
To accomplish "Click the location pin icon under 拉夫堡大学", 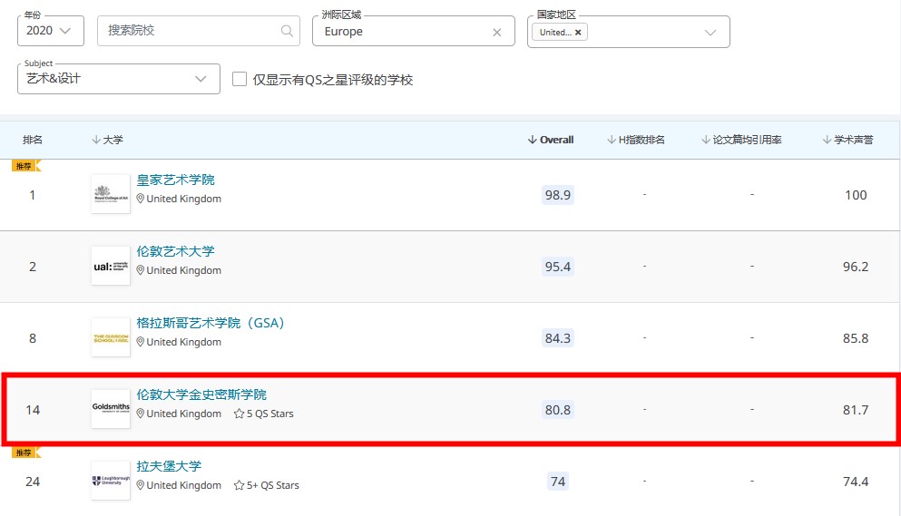I will coord(141,485).
